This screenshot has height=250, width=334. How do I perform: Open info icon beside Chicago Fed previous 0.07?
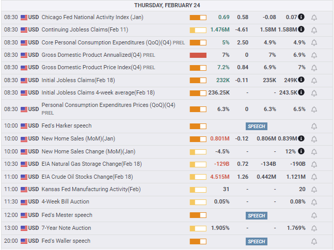tap(301, 17)
